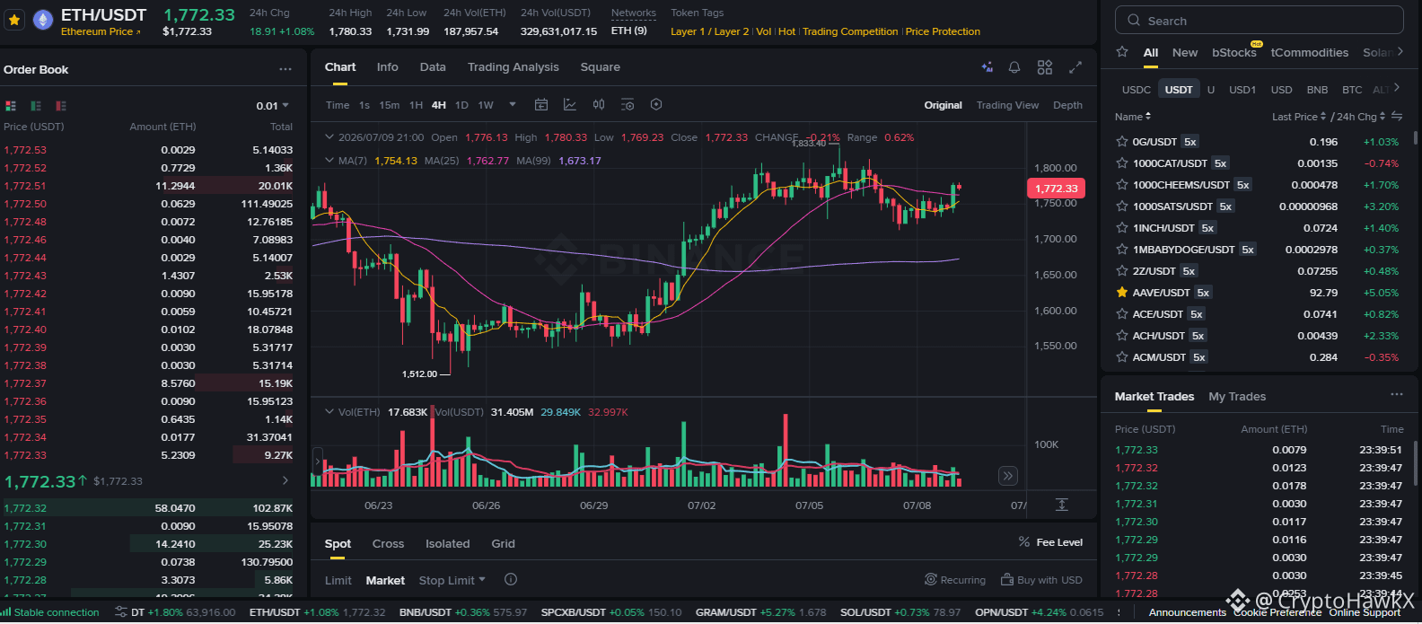Switch to the Data tab
Viewport: 1422px width, 624px height.
pyautogui.click(x=433, y=67)
